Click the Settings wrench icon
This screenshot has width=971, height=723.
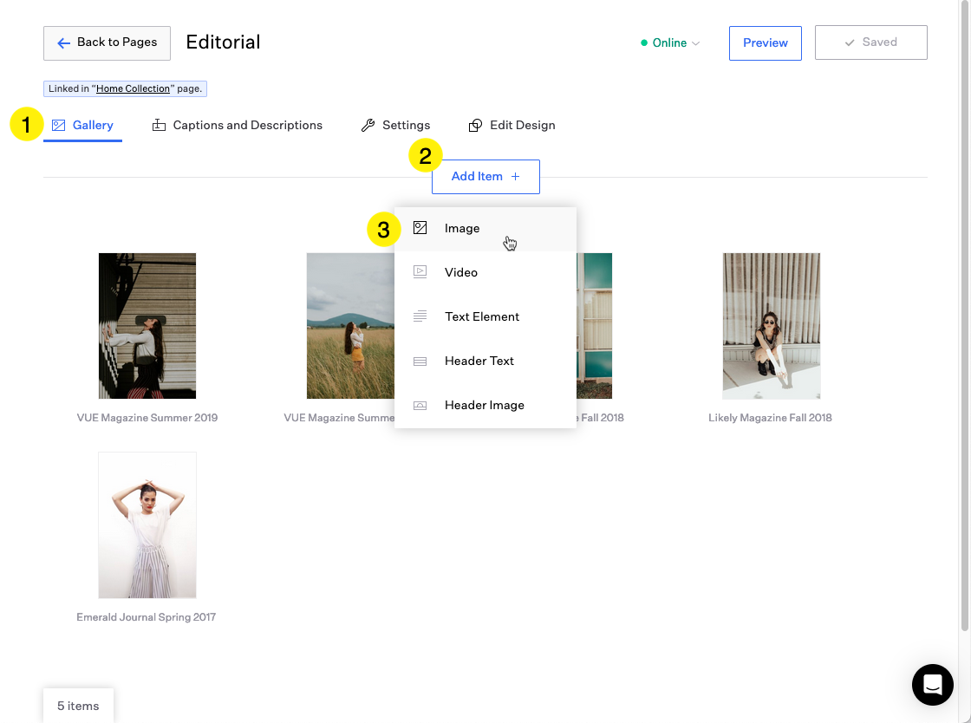(368, 125)
